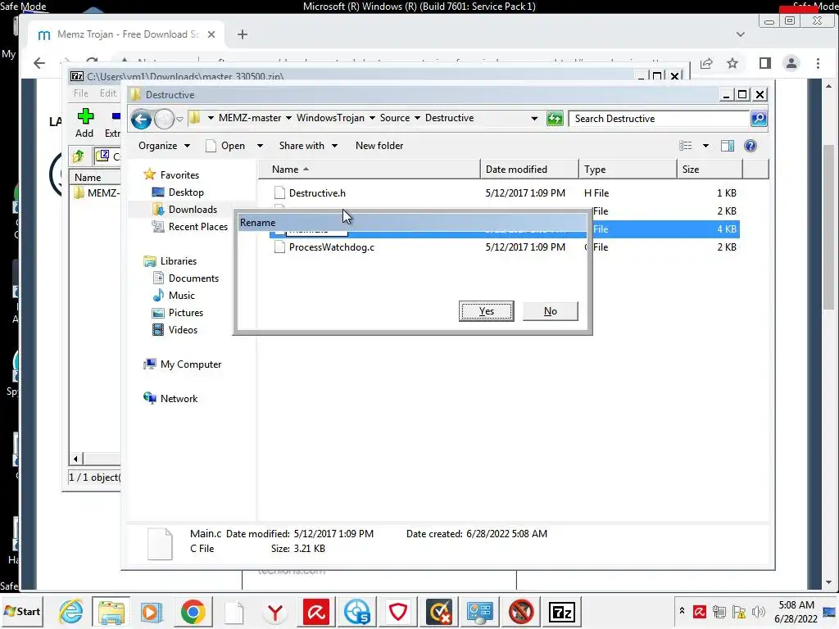Click the 7-Zip Add button

84,123
